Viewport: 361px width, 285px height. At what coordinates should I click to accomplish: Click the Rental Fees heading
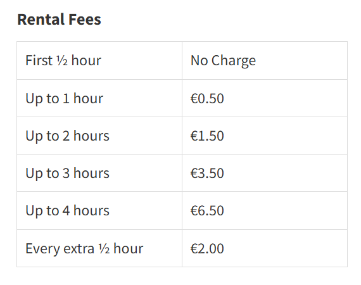pyautogui.click(x=59, y=20)
